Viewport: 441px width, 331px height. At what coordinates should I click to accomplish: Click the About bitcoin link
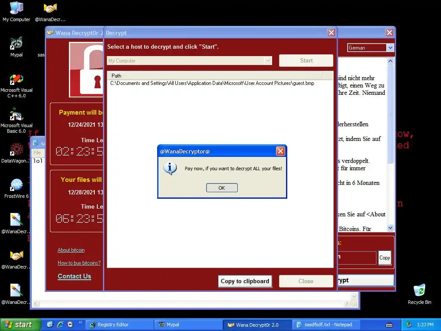click(x=71, y=250)
